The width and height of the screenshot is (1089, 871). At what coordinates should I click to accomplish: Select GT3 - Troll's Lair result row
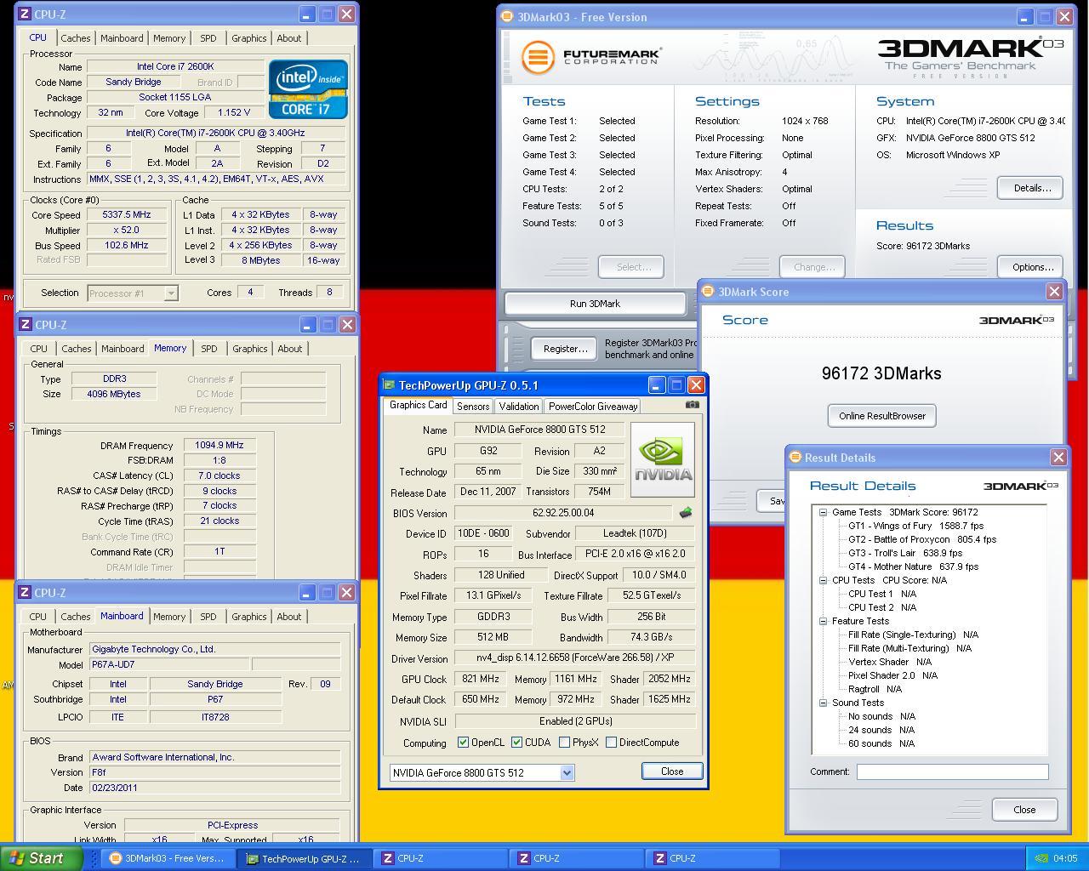(905, 553)
